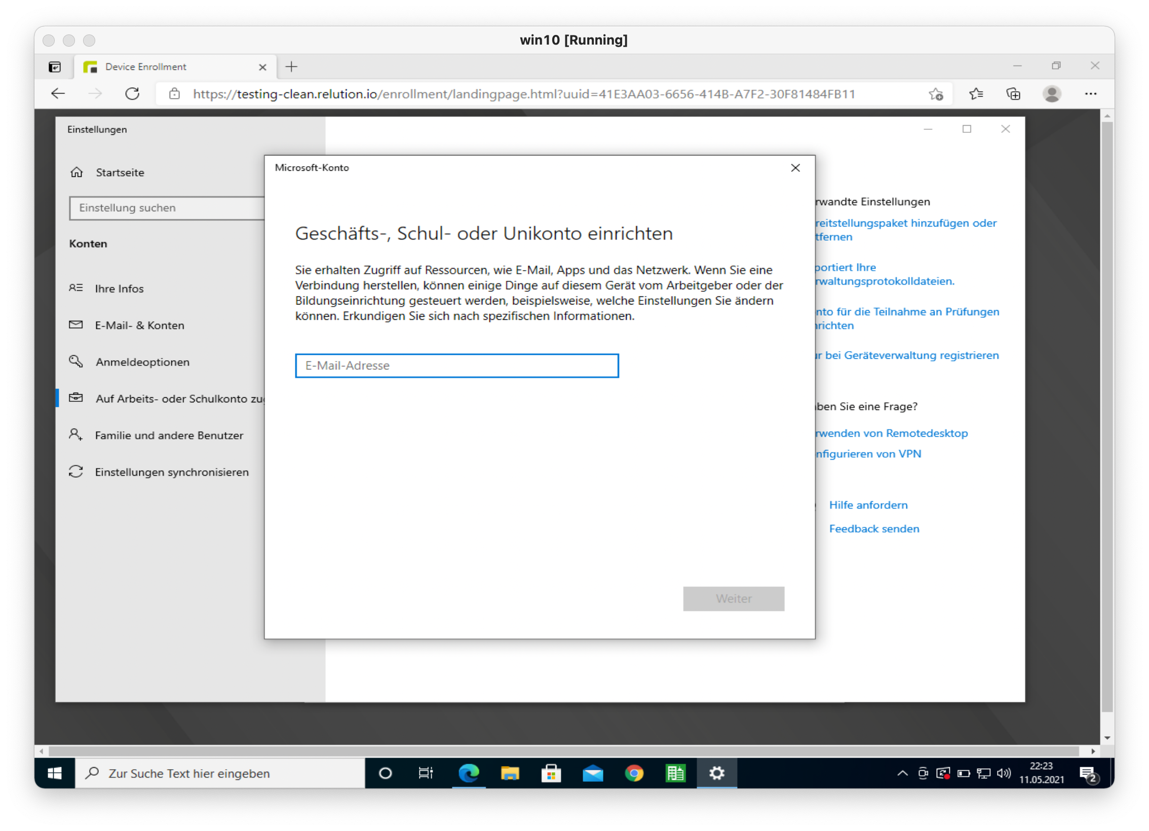Screen dimensions: 1149x831
Task: Open the tab actions icon left of tab
Action: [55, 67]
